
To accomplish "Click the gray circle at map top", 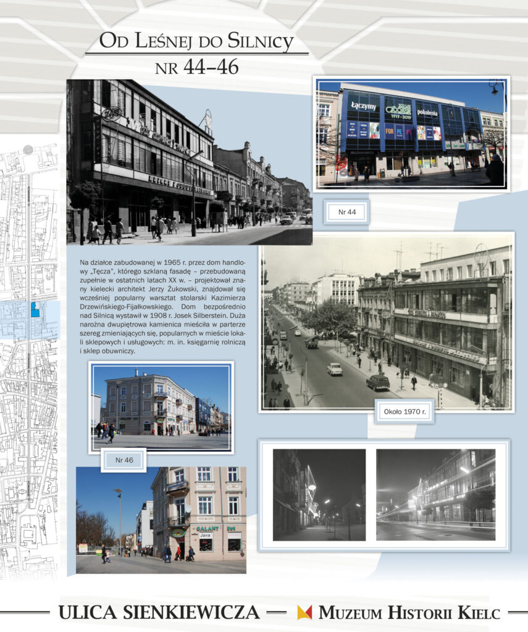I will [28, 150].
